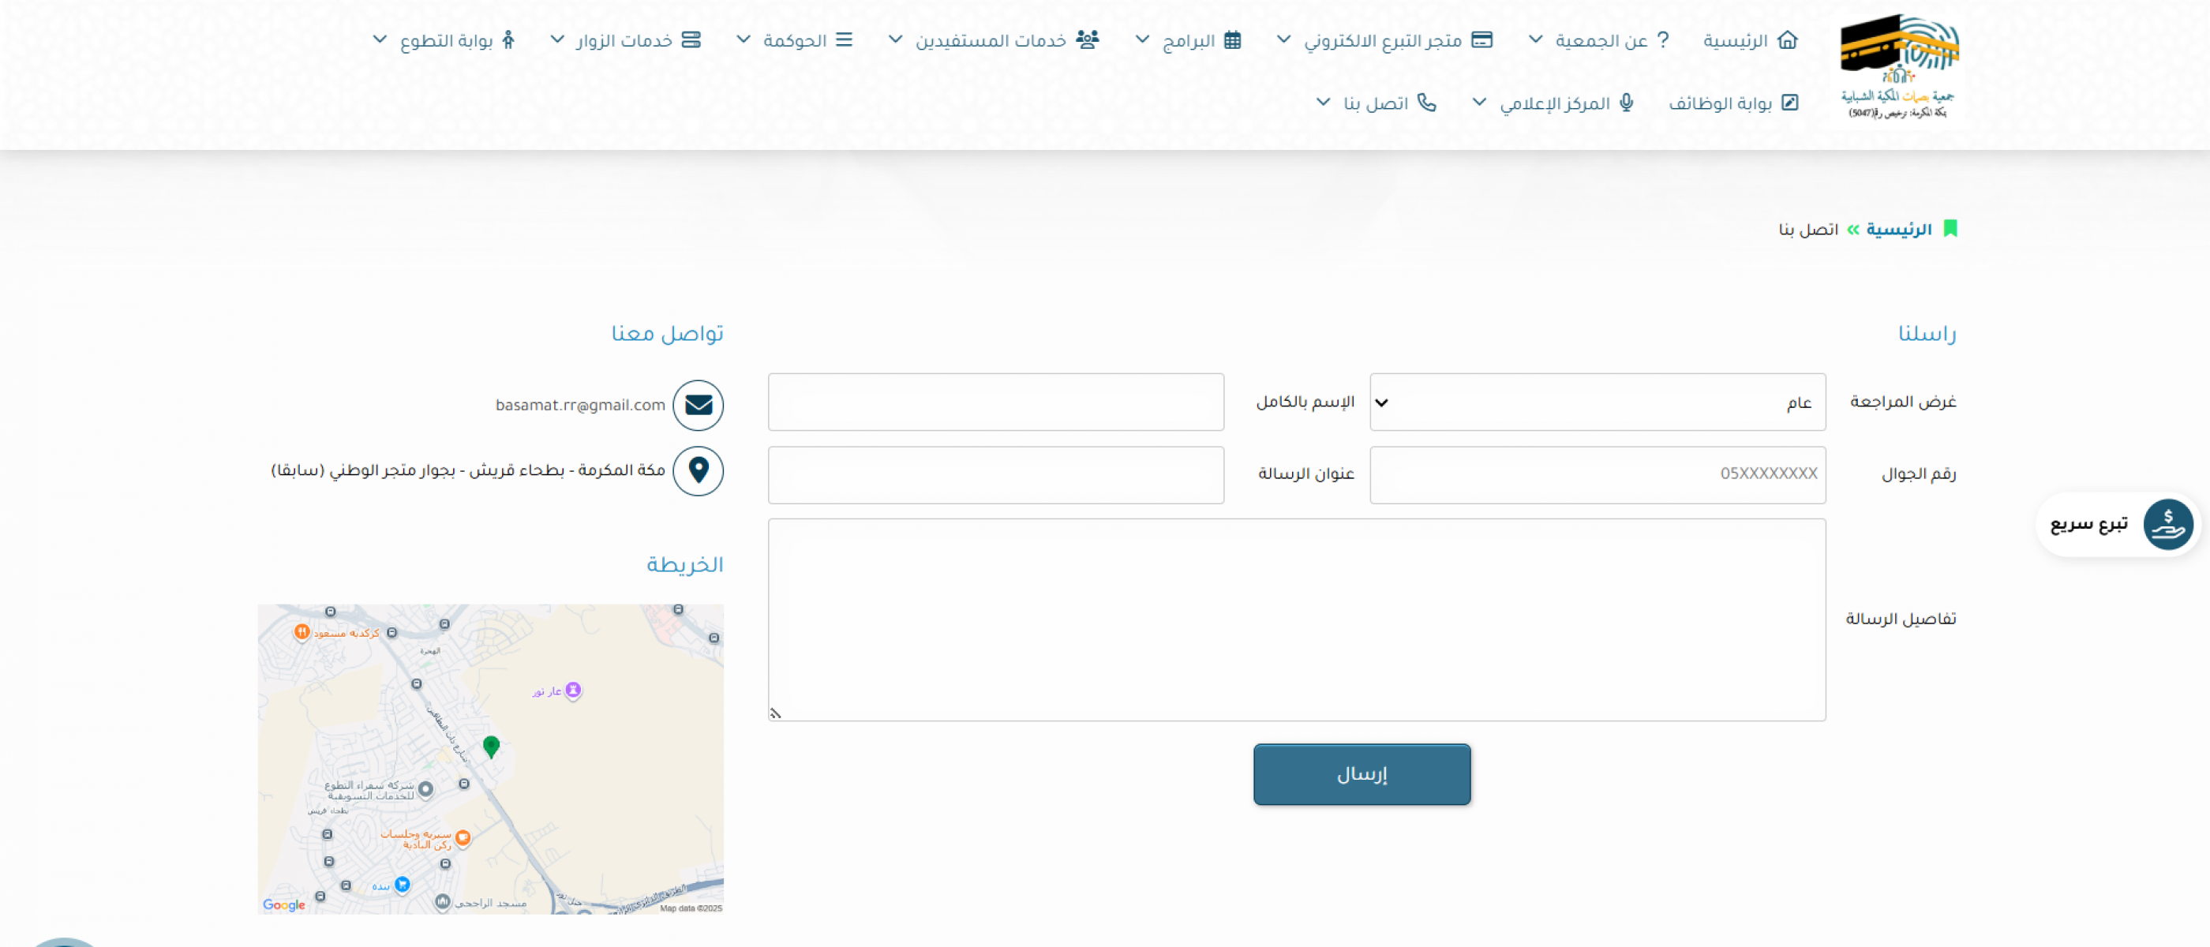This screenshot has height=947, width=2210.
Task: Click the green map marker pin
Action: tap(491, 747)
